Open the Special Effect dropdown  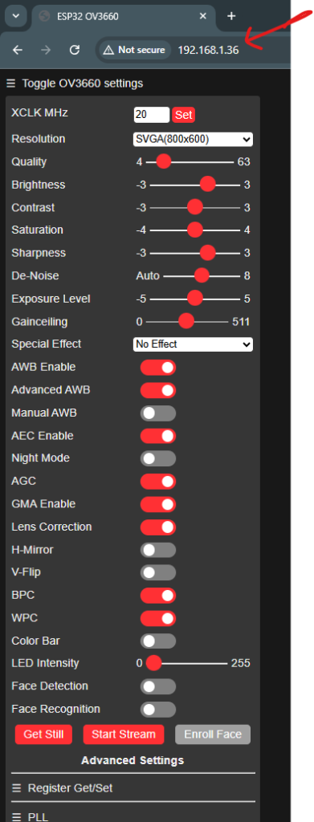click(x=193, y=344)
